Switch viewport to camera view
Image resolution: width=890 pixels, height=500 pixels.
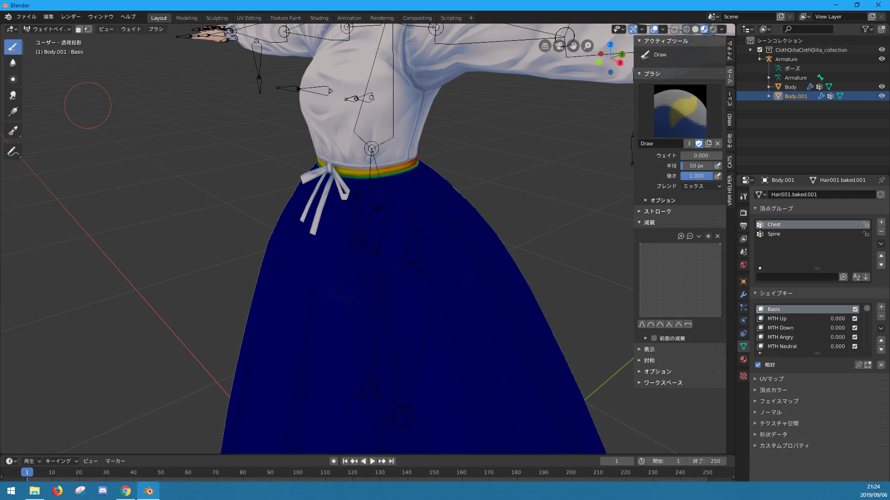[559, 46]
